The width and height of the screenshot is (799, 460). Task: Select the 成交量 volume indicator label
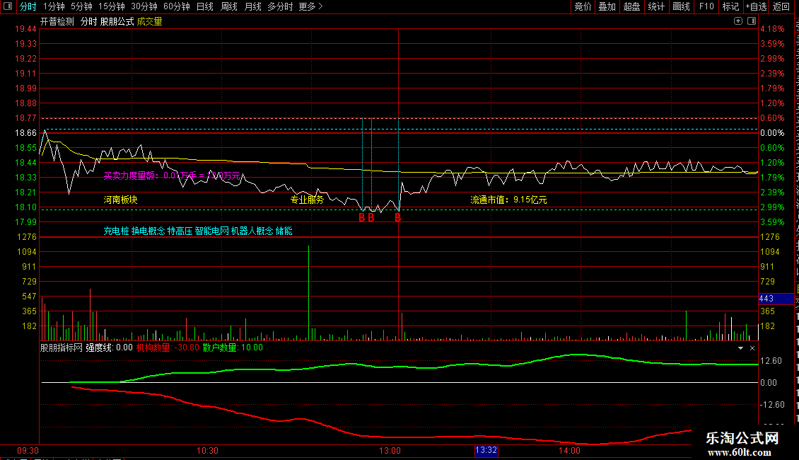click(x=150, y=21)
